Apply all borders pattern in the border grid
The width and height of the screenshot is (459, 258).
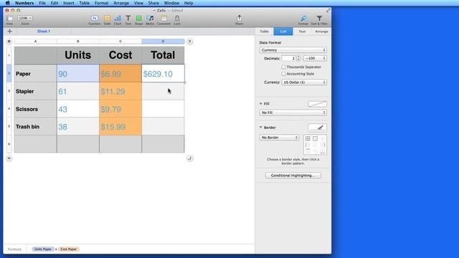click(308, 138)
